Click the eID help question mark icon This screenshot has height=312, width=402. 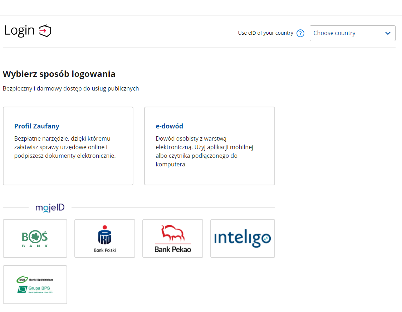[300, 33]
